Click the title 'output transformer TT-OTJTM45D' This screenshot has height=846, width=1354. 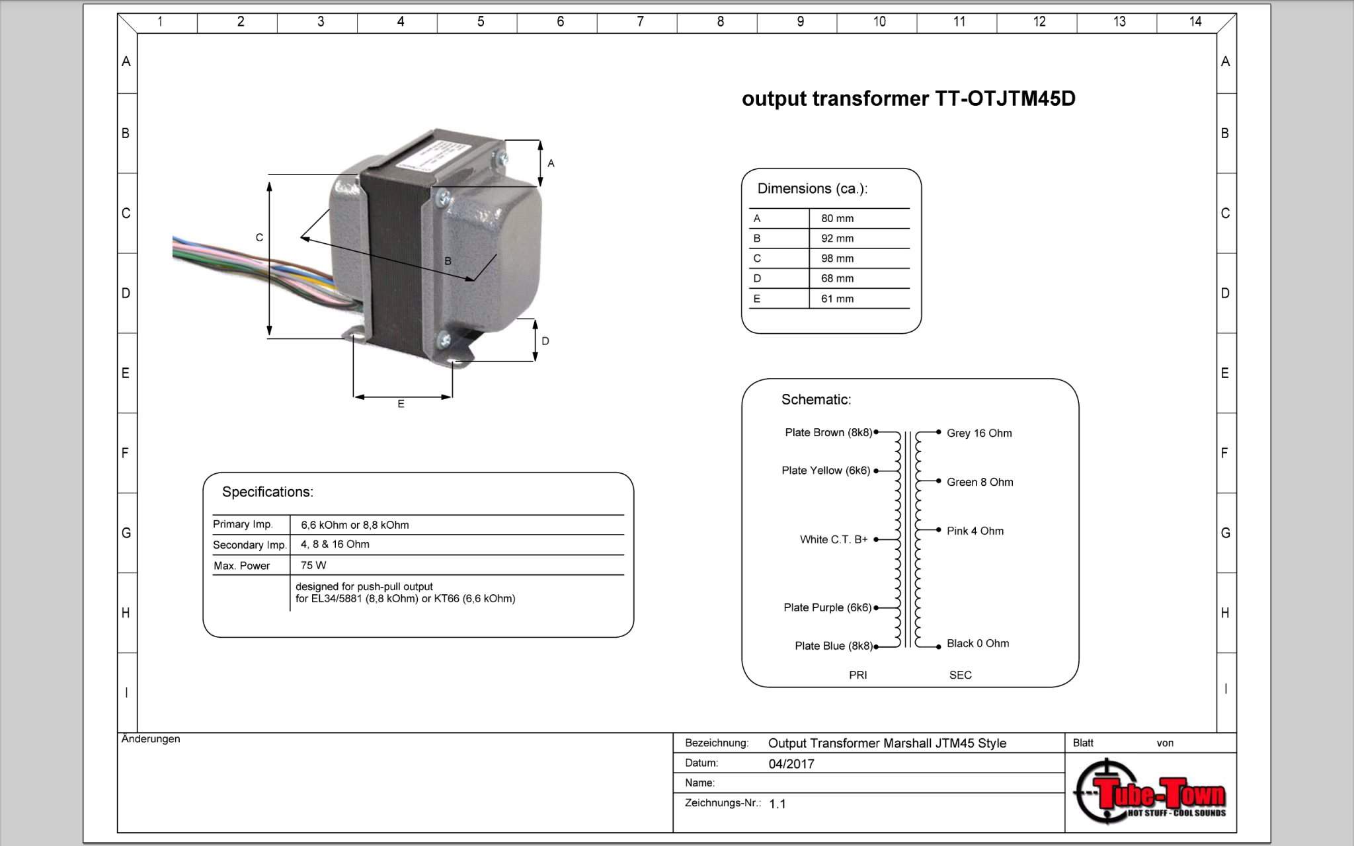pyautogui.click(x=908, y=99)
